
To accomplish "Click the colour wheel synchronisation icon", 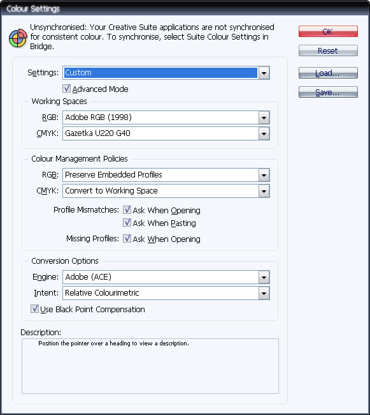I will [18, 38].
